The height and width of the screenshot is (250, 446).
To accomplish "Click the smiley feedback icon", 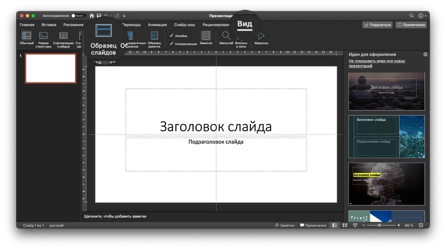I will point(421,16).
